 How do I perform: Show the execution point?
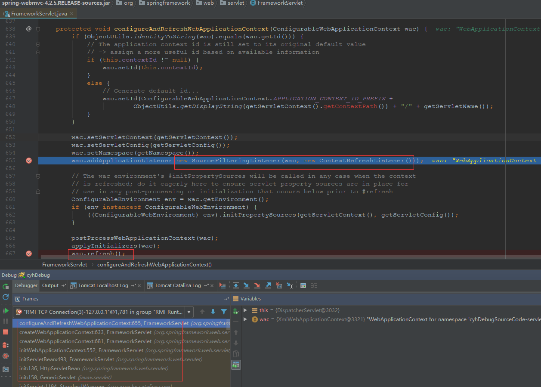click(x=222, y=285)
